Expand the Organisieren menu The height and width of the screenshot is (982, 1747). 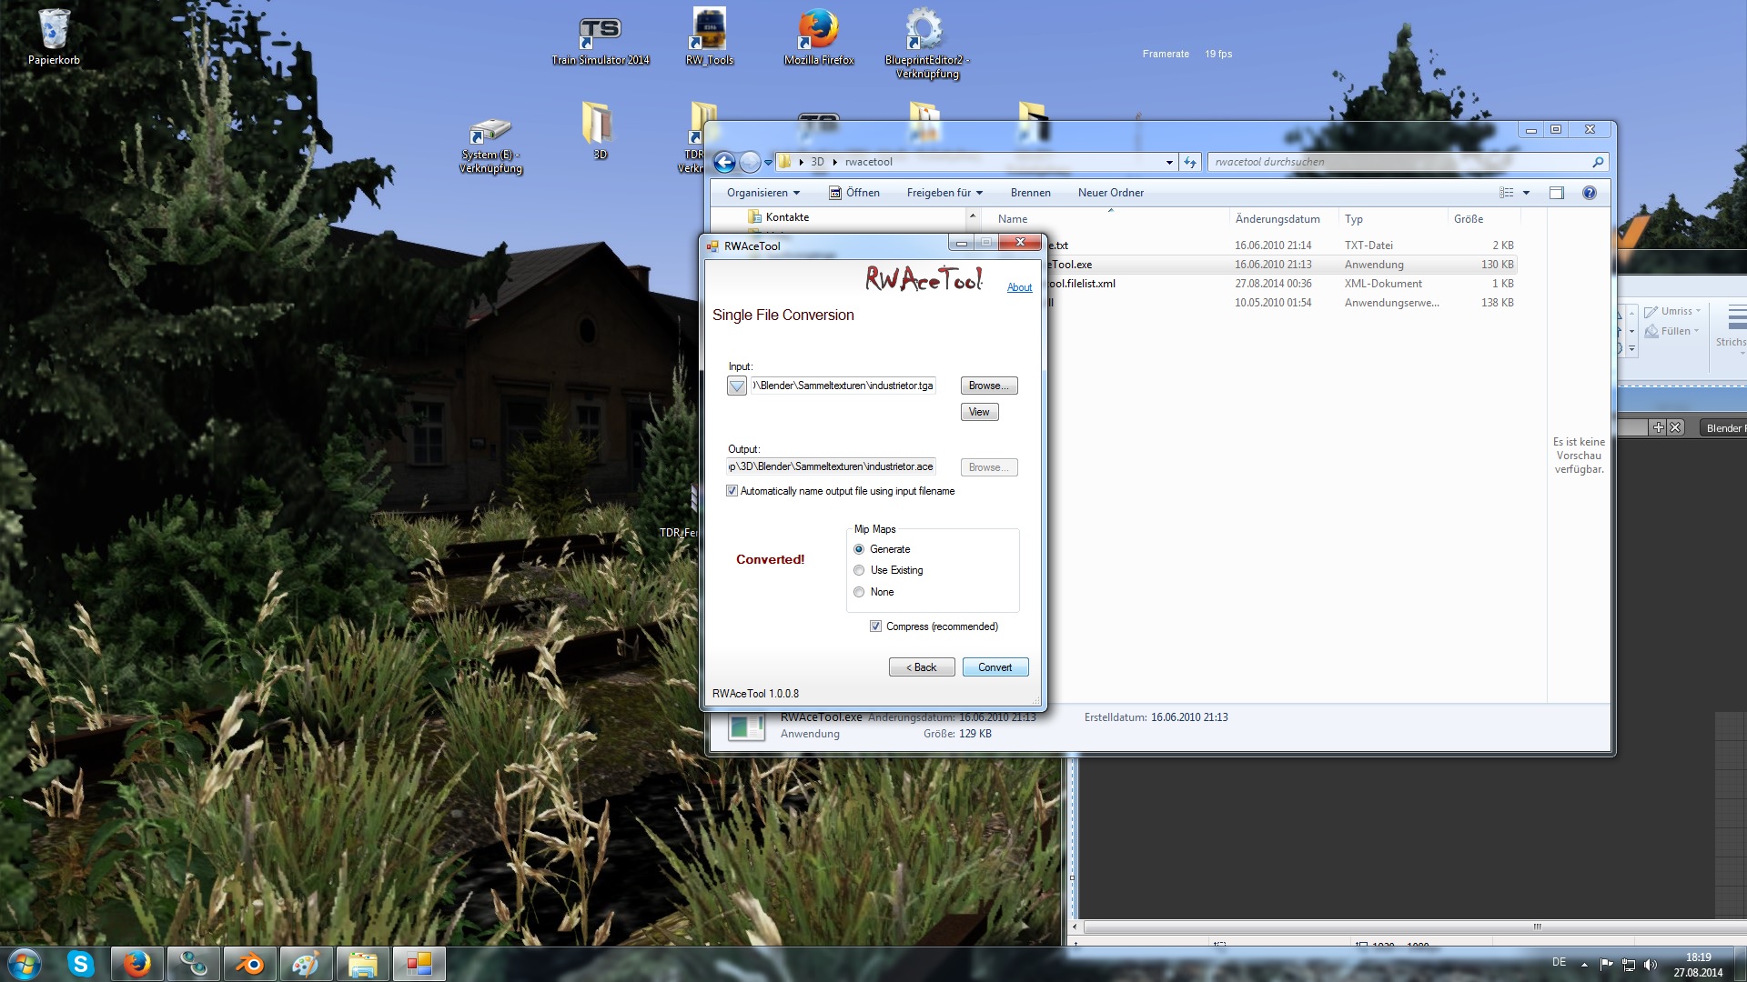click(763, 193)
